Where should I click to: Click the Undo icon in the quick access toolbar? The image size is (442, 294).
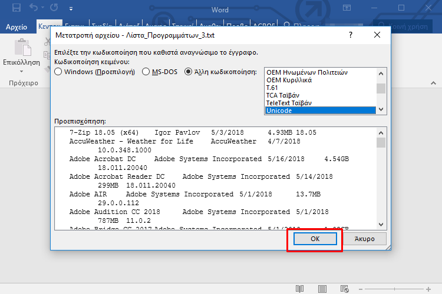pos(34,7)
